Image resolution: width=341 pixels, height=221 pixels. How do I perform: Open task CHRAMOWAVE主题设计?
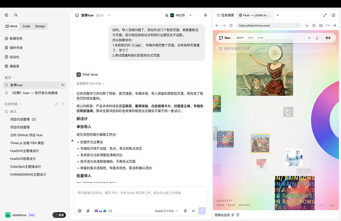coord(28,175)
